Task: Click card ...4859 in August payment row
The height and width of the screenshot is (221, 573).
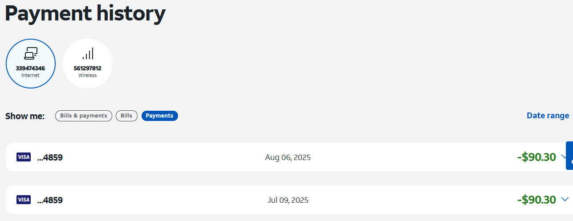Action: (50, 157)
